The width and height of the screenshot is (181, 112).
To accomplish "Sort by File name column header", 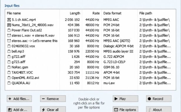I will click(14, 13).
